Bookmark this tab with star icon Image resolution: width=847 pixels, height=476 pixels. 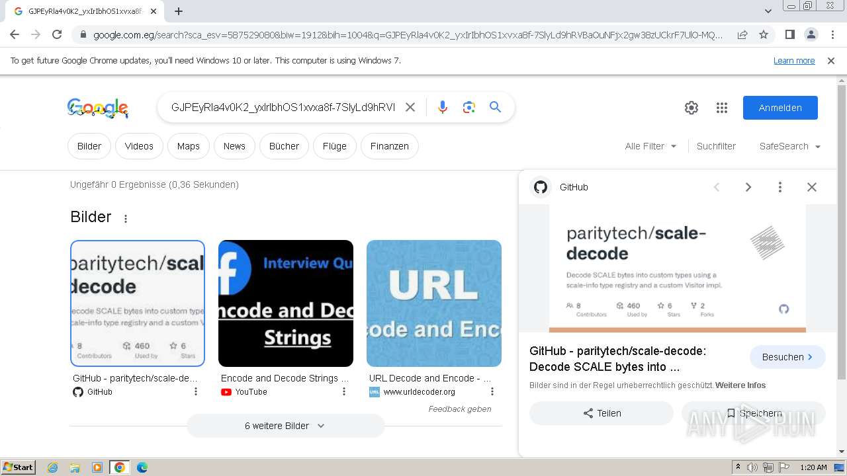tap(764, 34)
